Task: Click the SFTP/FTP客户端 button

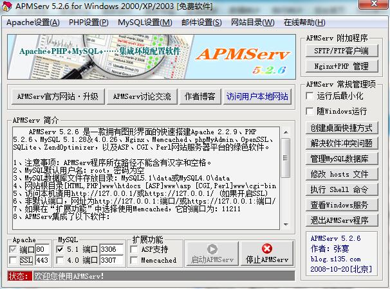Action: point(342,51)
